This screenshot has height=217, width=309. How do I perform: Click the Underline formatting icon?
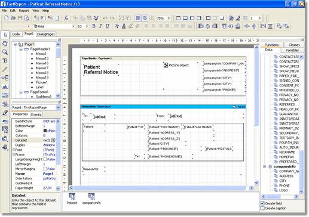(108, 26)
